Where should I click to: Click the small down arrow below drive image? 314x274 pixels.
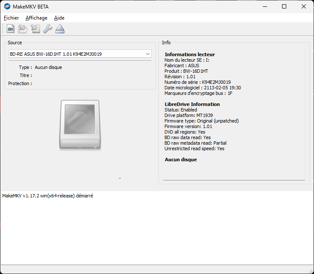pos(120,178)
